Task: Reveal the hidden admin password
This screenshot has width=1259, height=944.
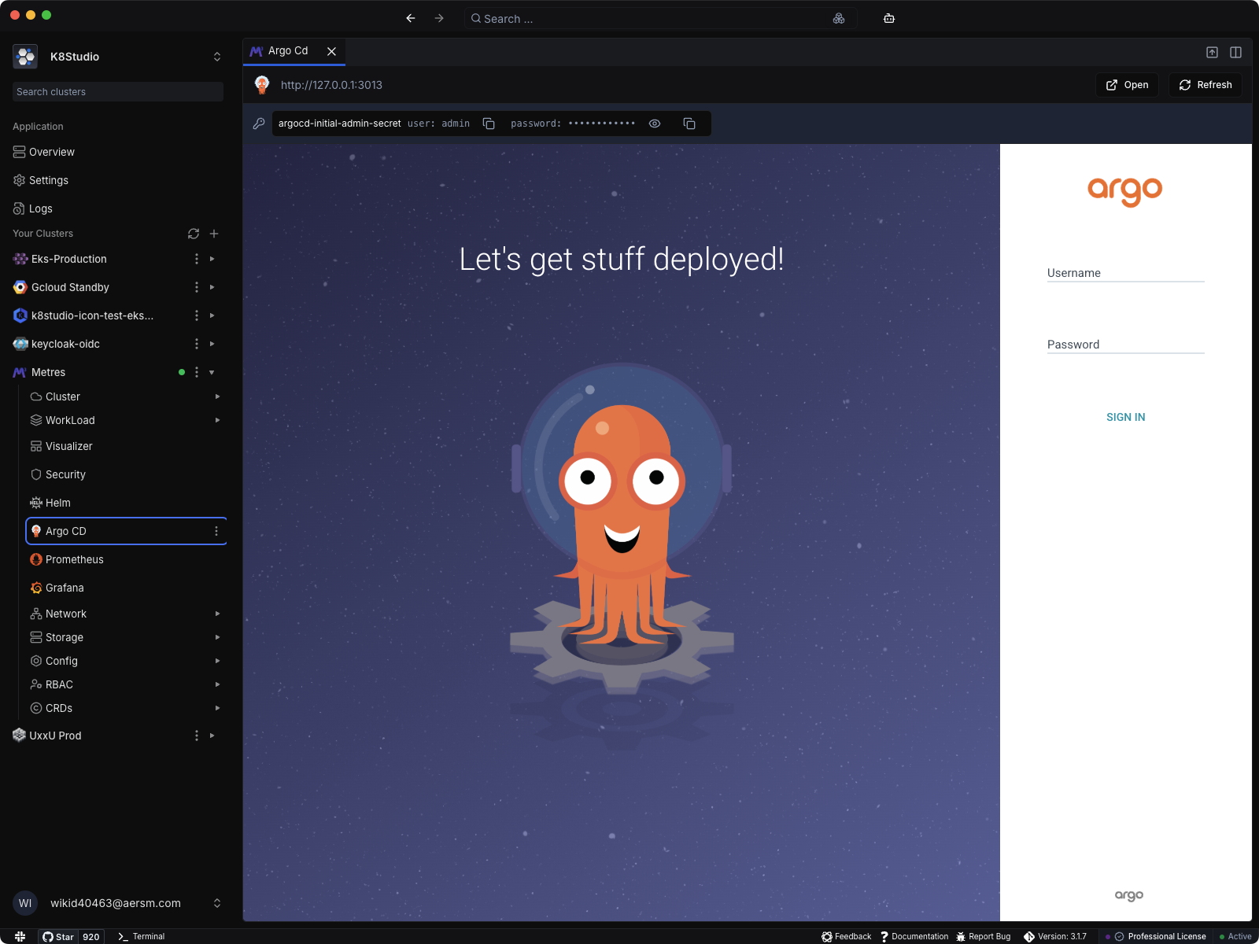Action: (x=655, y=124)
